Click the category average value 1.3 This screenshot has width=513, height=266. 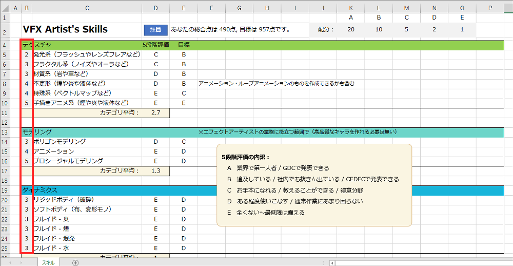pyautogui.click(x=156, y=170)
